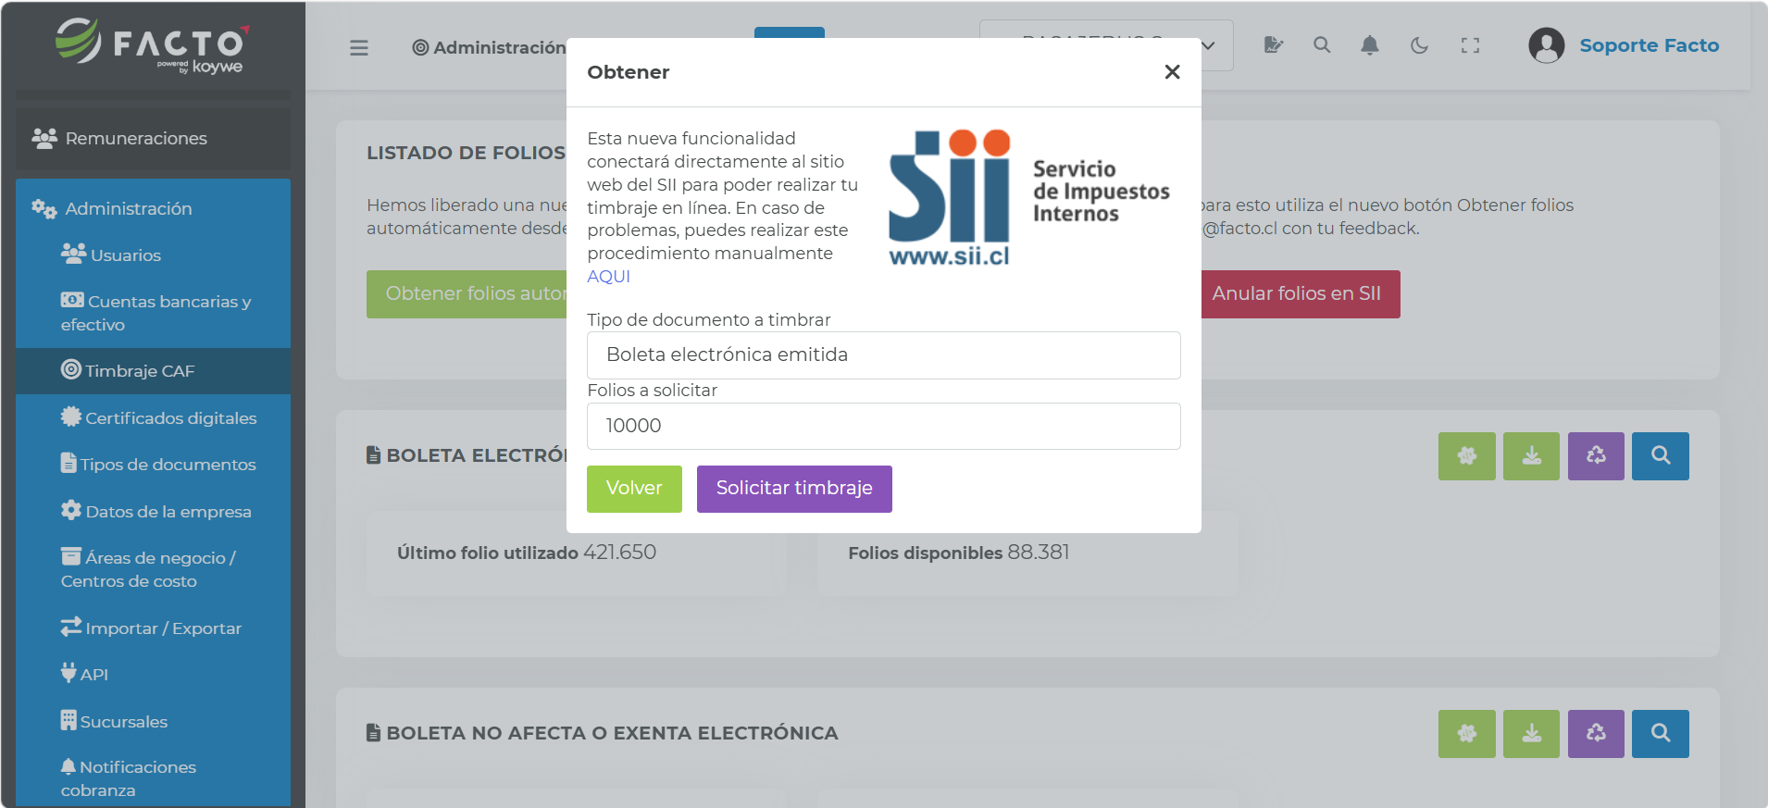The width and height of the screenshot is (1768, 808).
Task: Click green gear icon for Boleta No Afecta
Action: [x=1467, y=734]
